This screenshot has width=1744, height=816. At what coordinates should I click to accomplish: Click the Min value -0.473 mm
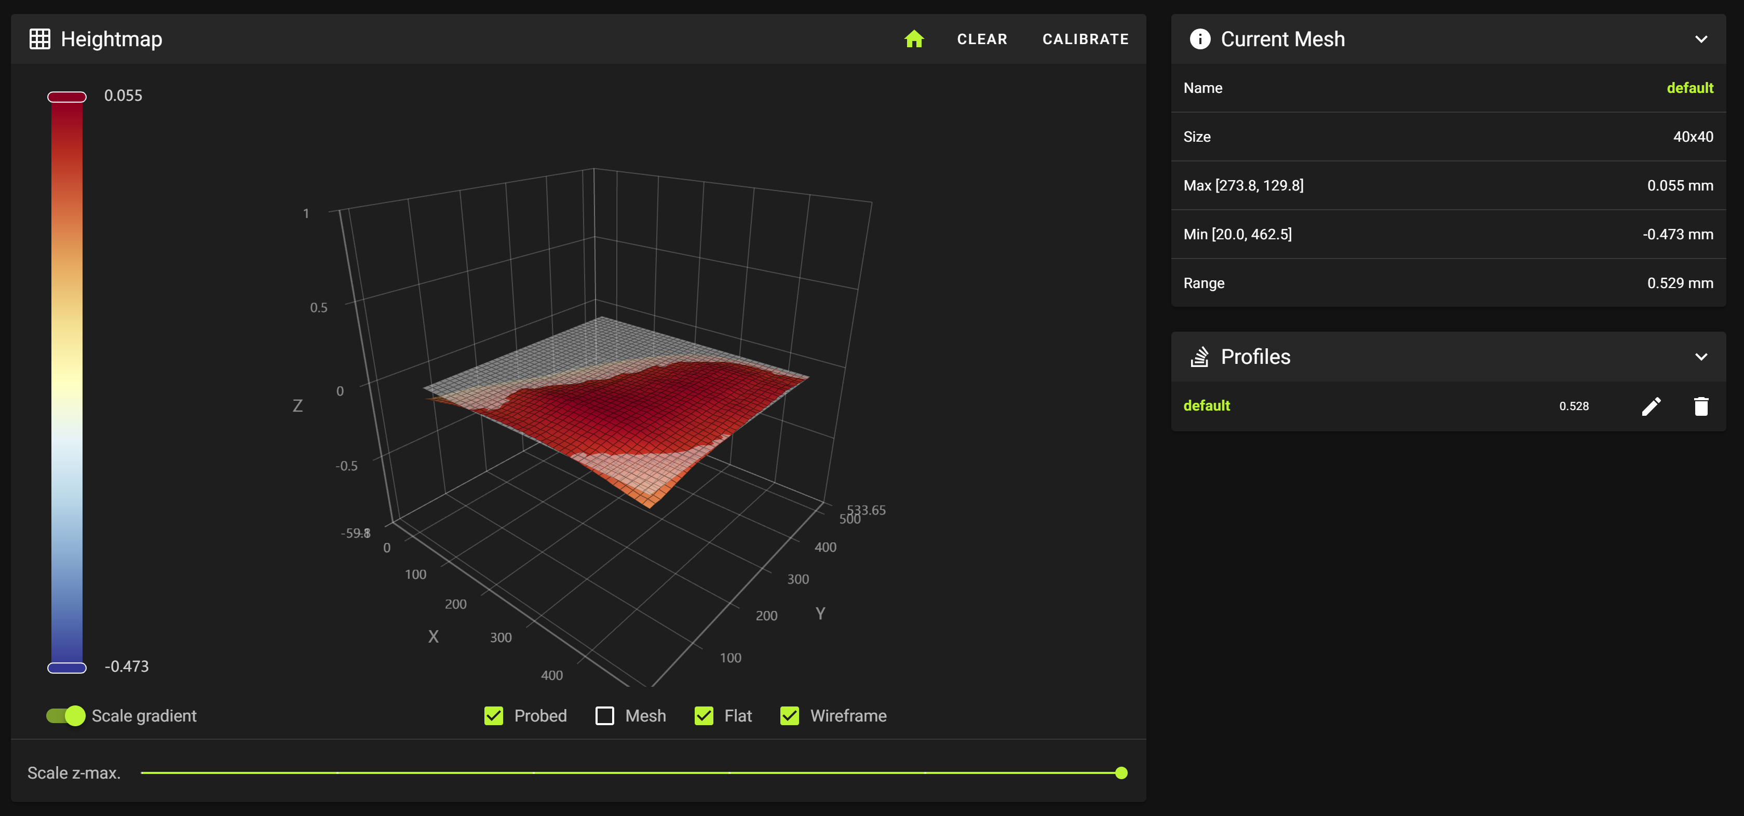point(1678,234)
